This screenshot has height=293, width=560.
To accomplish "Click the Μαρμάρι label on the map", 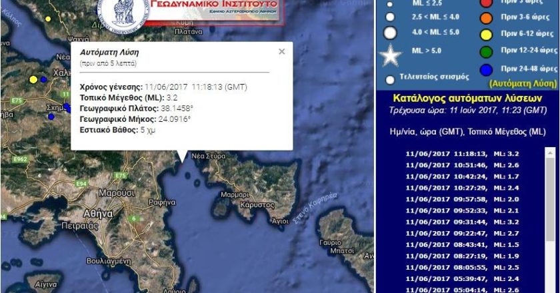I will pos(235,195).
